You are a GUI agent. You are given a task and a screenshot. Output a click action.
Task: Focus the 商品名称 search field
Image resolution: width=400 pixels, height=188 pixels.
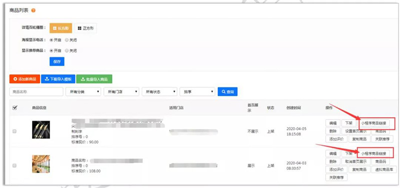(x=36, y=91)
